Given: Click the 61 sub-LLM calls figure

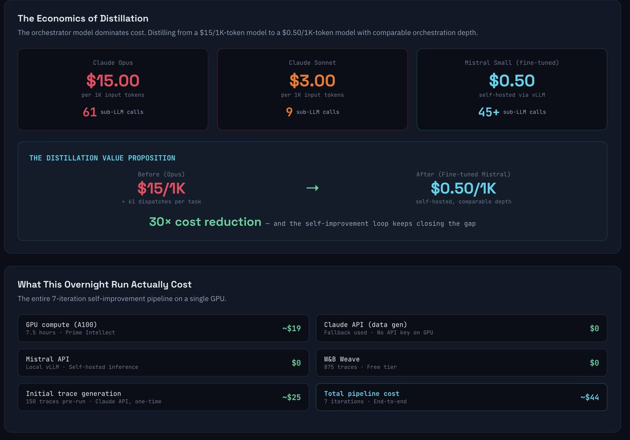Looking at the screenshot, I should [x=90, y=112].
